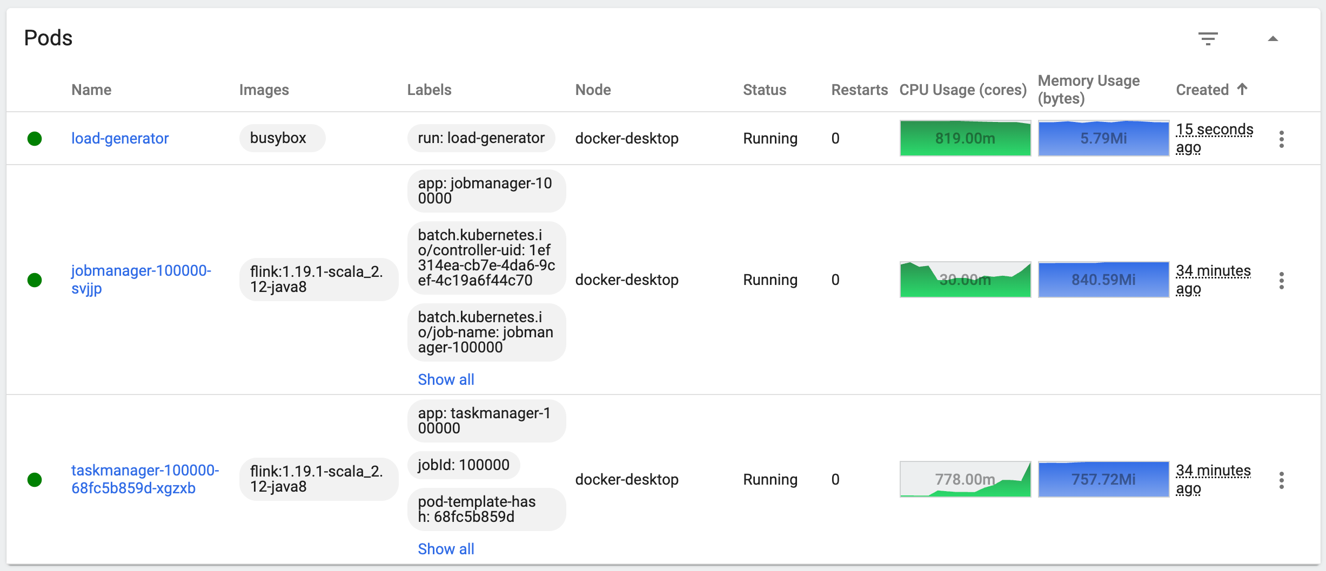Sort pods by the Status column header
Viewport: 1326px width, 571px height.
pos(764,90)
